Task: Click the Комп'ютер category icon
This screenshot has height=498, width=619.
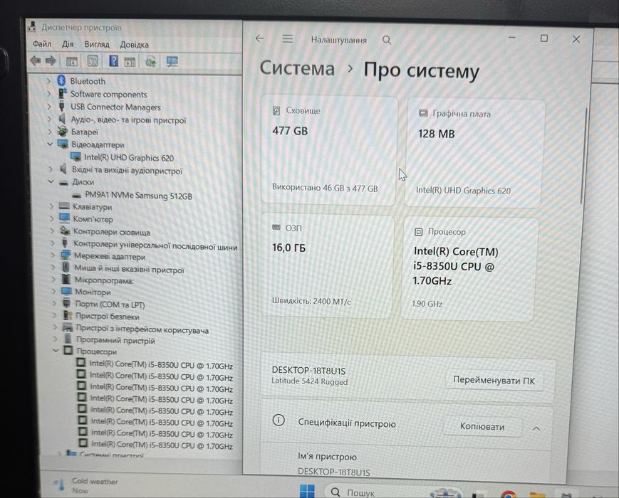Action: click(x=64, y=218)
